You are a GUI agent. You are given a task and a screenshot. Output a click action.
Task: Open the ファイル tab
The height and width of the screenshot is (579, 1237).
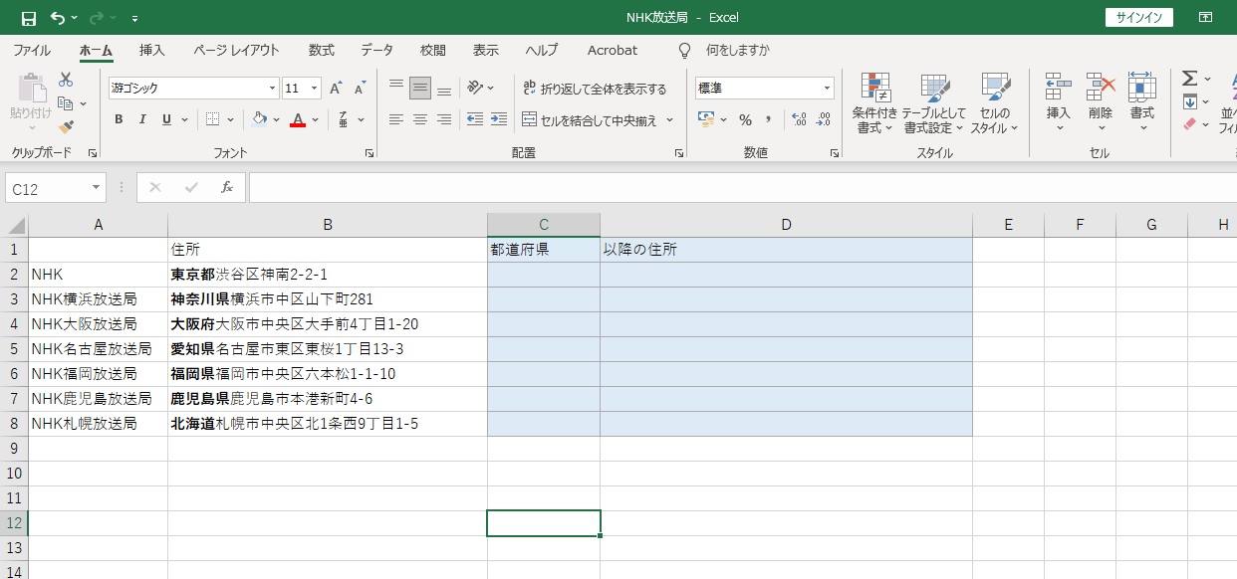(x=32, y=50)
